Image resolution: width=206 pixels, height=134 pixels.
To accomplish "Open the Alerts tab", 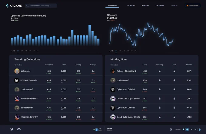I will point(174,5).
